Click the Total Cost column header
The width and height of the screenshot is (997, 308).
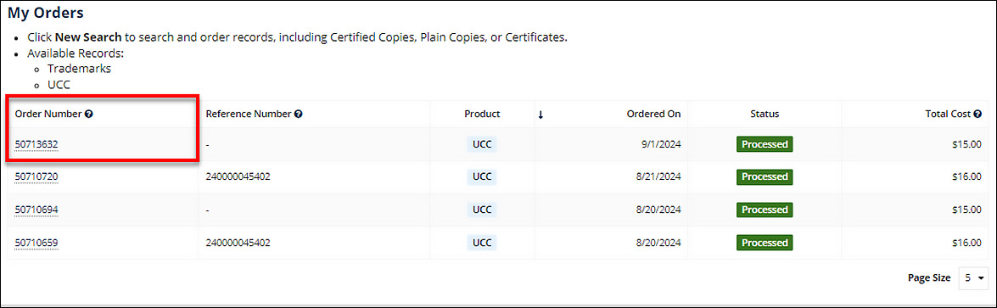pos(948,114)
